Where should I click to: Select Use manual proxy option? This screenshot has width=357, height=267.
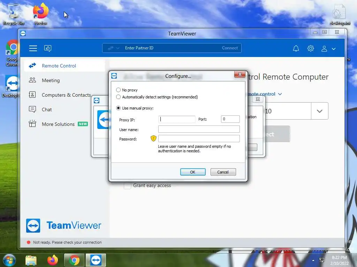pos(118,108)
